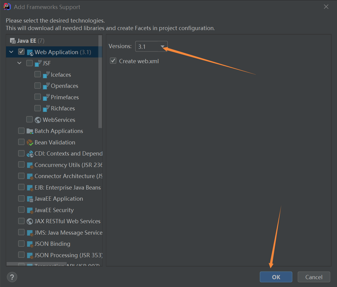Enable the WebServices checkbox
Viewport: 337px width, 287px height.
pos(29,119)
